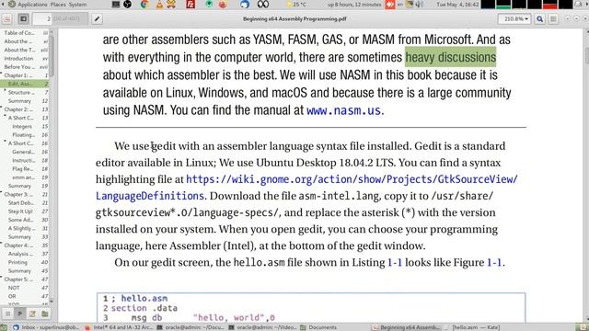
Task: Launch Google Chrome from top panel
Action: tap(144, 5)
